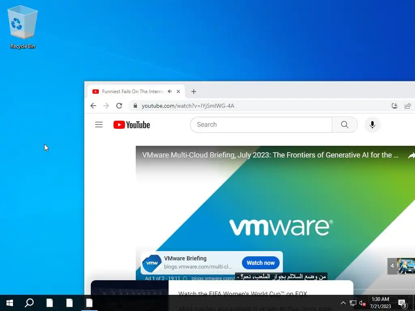This screenshot has width=415, height=311.
Task: Click the YouTube search magnifier button
Action: [344, 125]
